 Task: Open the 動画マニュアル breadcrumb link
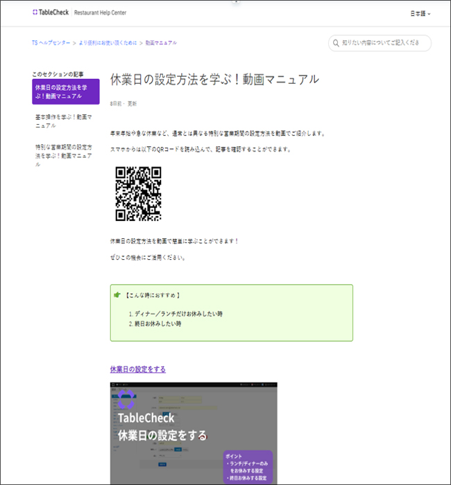point(161,43)
